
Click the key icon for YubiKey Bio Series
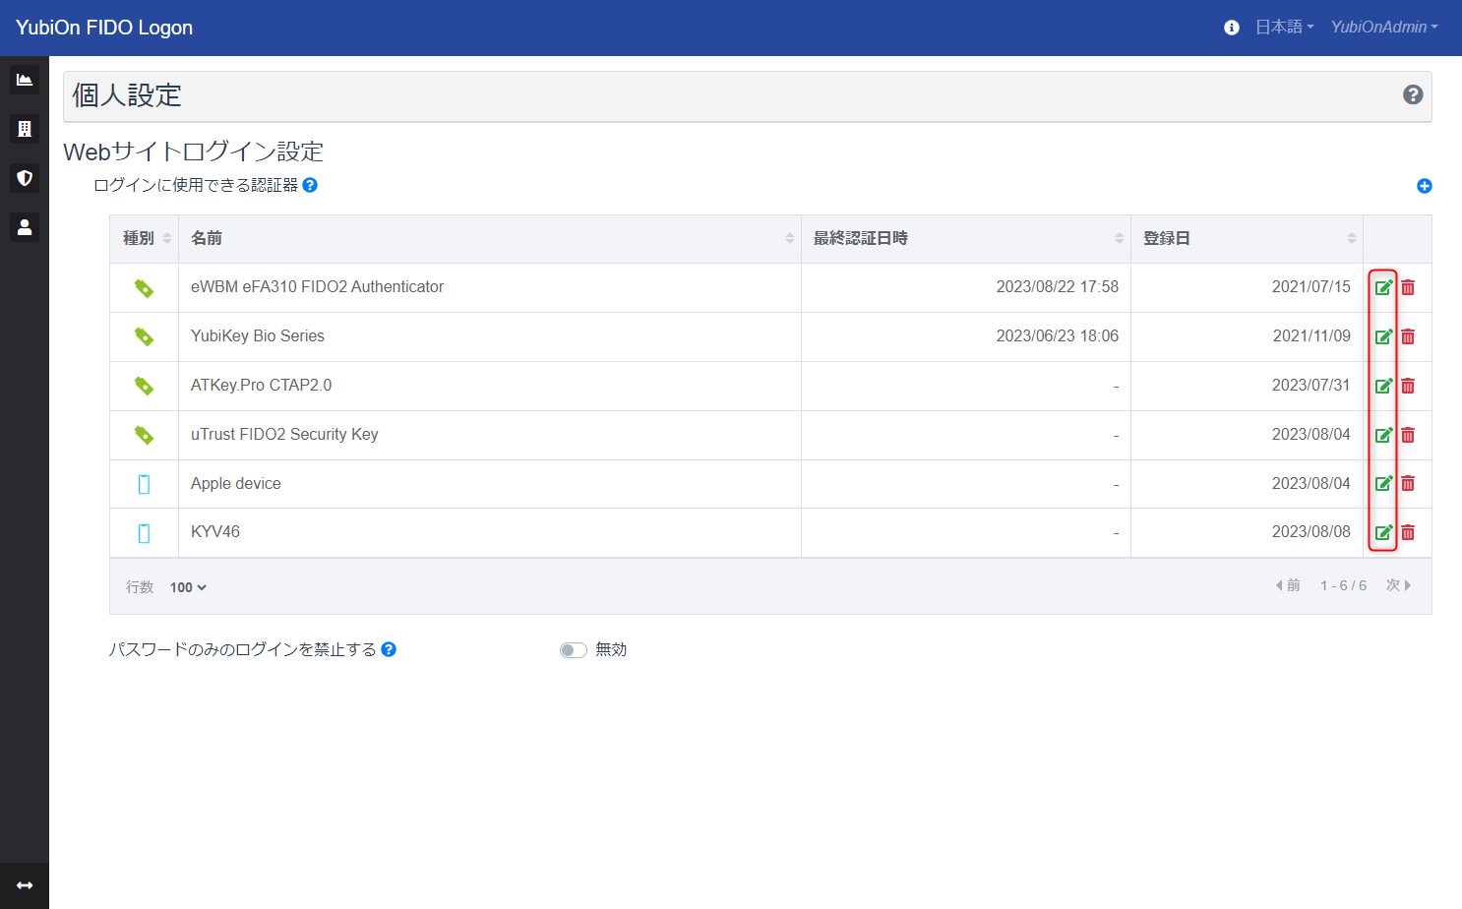pos(144,336)
